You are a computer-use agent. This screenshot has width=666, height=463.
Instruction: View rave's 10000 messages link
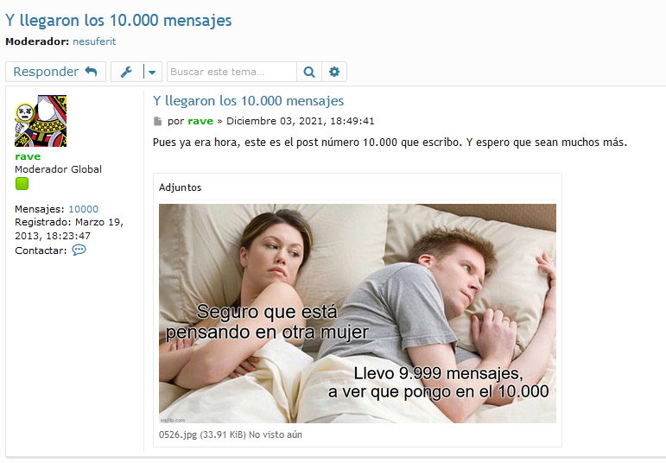[x=83, y=209]
